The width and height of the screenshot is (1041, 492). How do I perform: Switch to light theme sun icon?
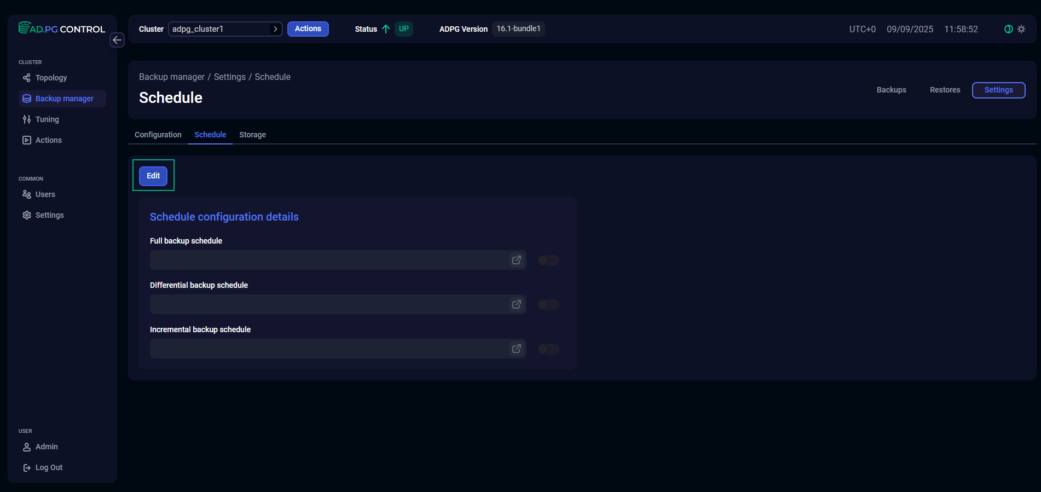pos(1021,29)
